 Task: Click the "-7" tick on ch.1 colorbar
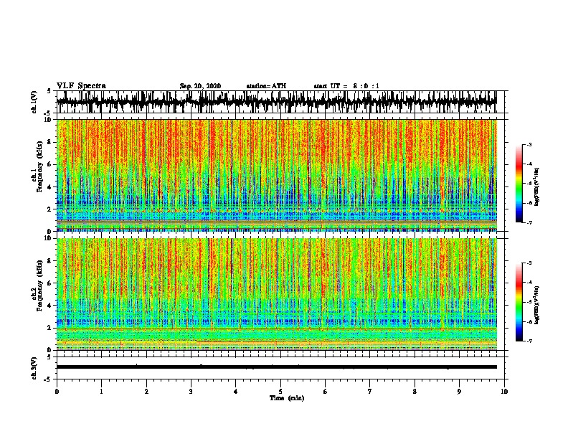point(529,222)
